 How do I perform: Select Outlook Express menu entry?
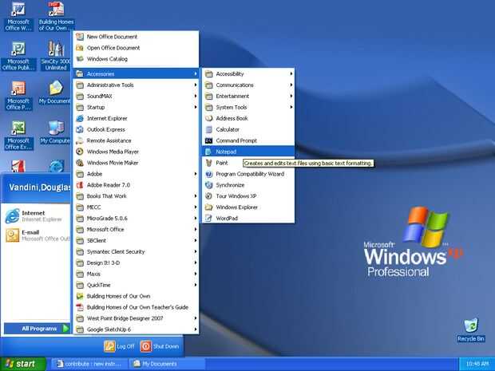136,130
